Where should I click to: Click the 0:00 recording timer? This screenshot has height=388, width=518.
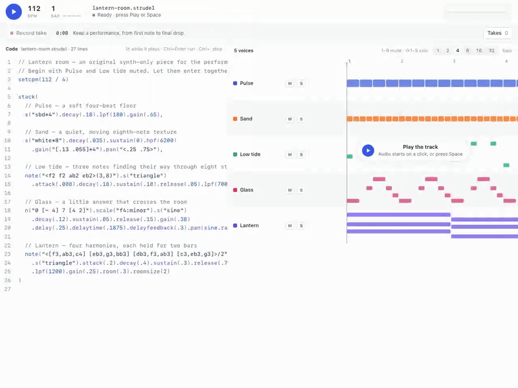62,33
